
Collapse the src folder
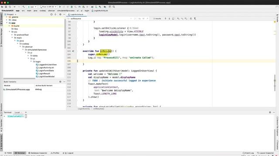[10, 32]
